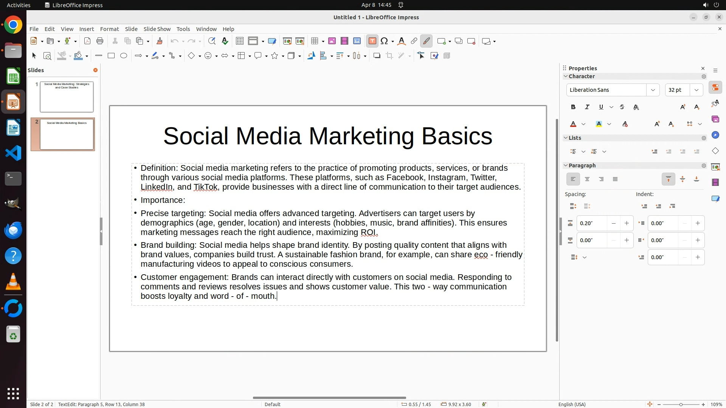Open the font name dropdown
This screenshot has width=726, height=408.
653,90
